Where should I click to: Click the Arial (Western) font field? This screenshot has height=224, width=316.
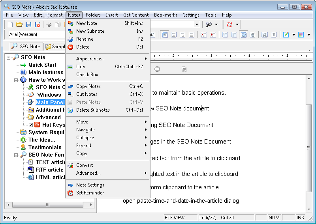36,34
